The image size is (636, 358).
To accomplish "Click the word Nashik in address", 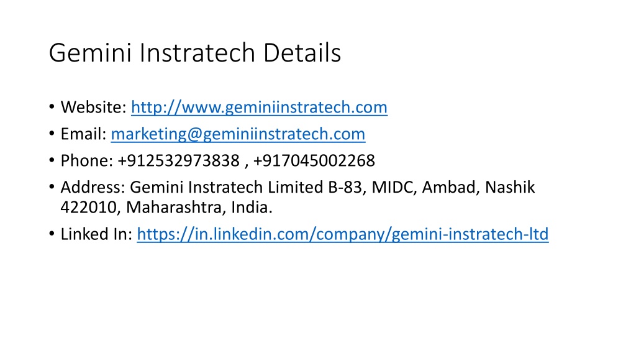I will coord(510,188).
